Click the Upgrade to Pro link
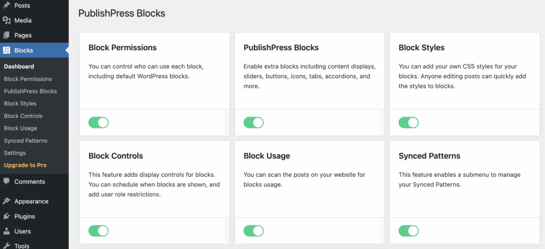545x249 pixels. click(x=25, y=165)
